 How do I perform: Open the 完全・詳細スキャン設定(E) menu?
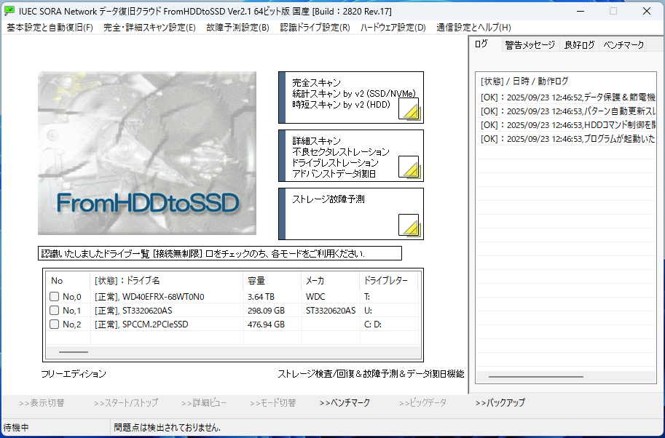tap(149, 28)
